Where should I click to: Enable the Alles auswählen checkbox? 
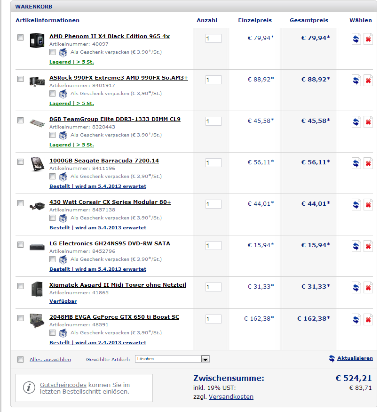(x=21, y=359)
